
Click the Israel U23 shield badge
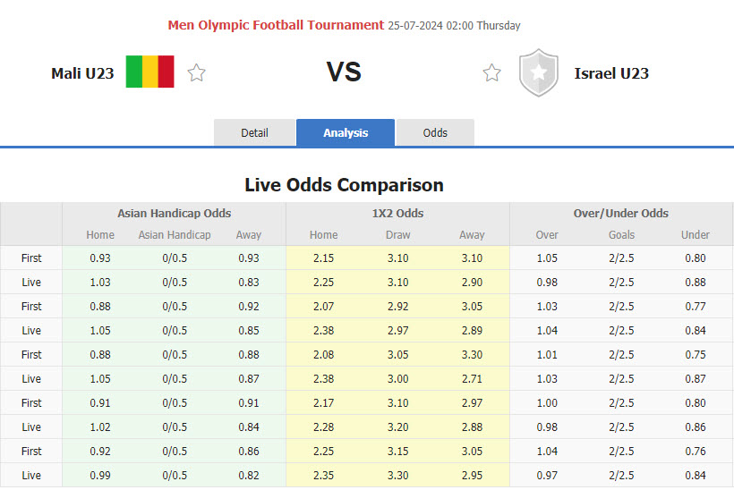(538, 73)
